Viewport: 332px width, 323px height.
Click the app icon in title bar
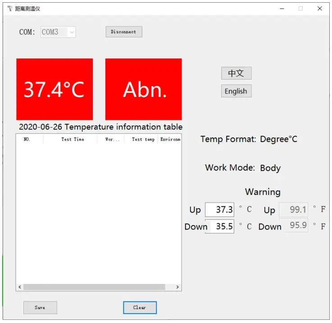(10, 9)
